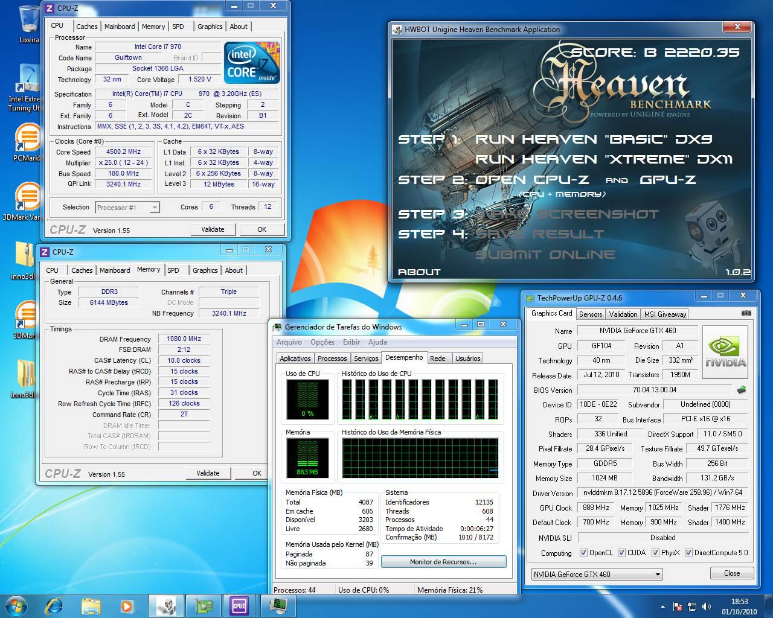Launch Internet Explorer from the taskbar

point(54,605)
